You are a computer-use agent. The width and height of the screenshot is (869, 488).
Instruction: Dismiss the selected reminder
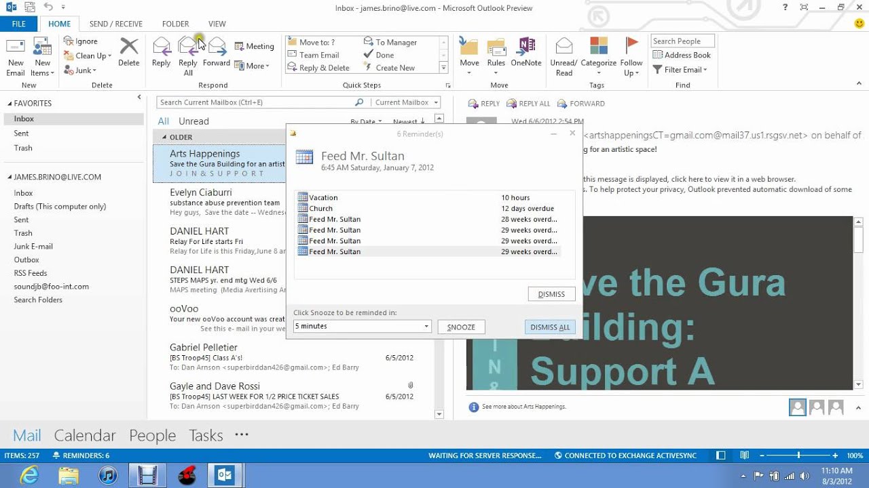pos(551,294)
